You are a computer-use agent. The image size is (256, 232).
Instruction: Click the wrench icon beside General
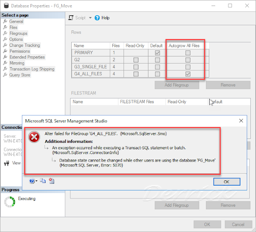tap(5, 21)
